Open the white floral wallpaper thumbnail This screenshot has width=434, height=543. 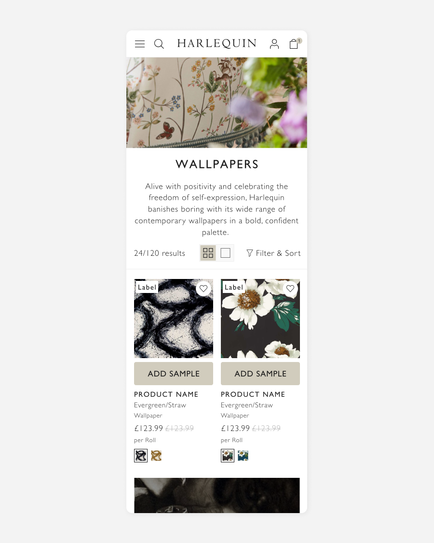[x=260, y=319]
